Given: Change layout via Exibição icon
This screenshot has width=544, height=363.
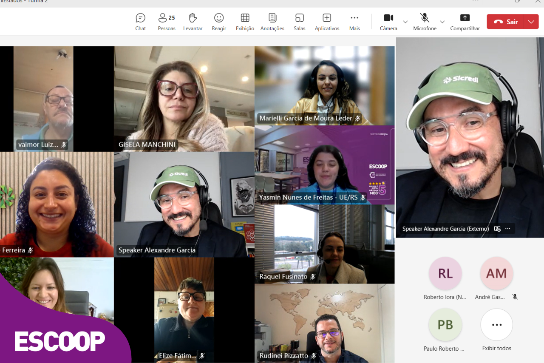Looking at the screenshot, I should coord(245,22).
